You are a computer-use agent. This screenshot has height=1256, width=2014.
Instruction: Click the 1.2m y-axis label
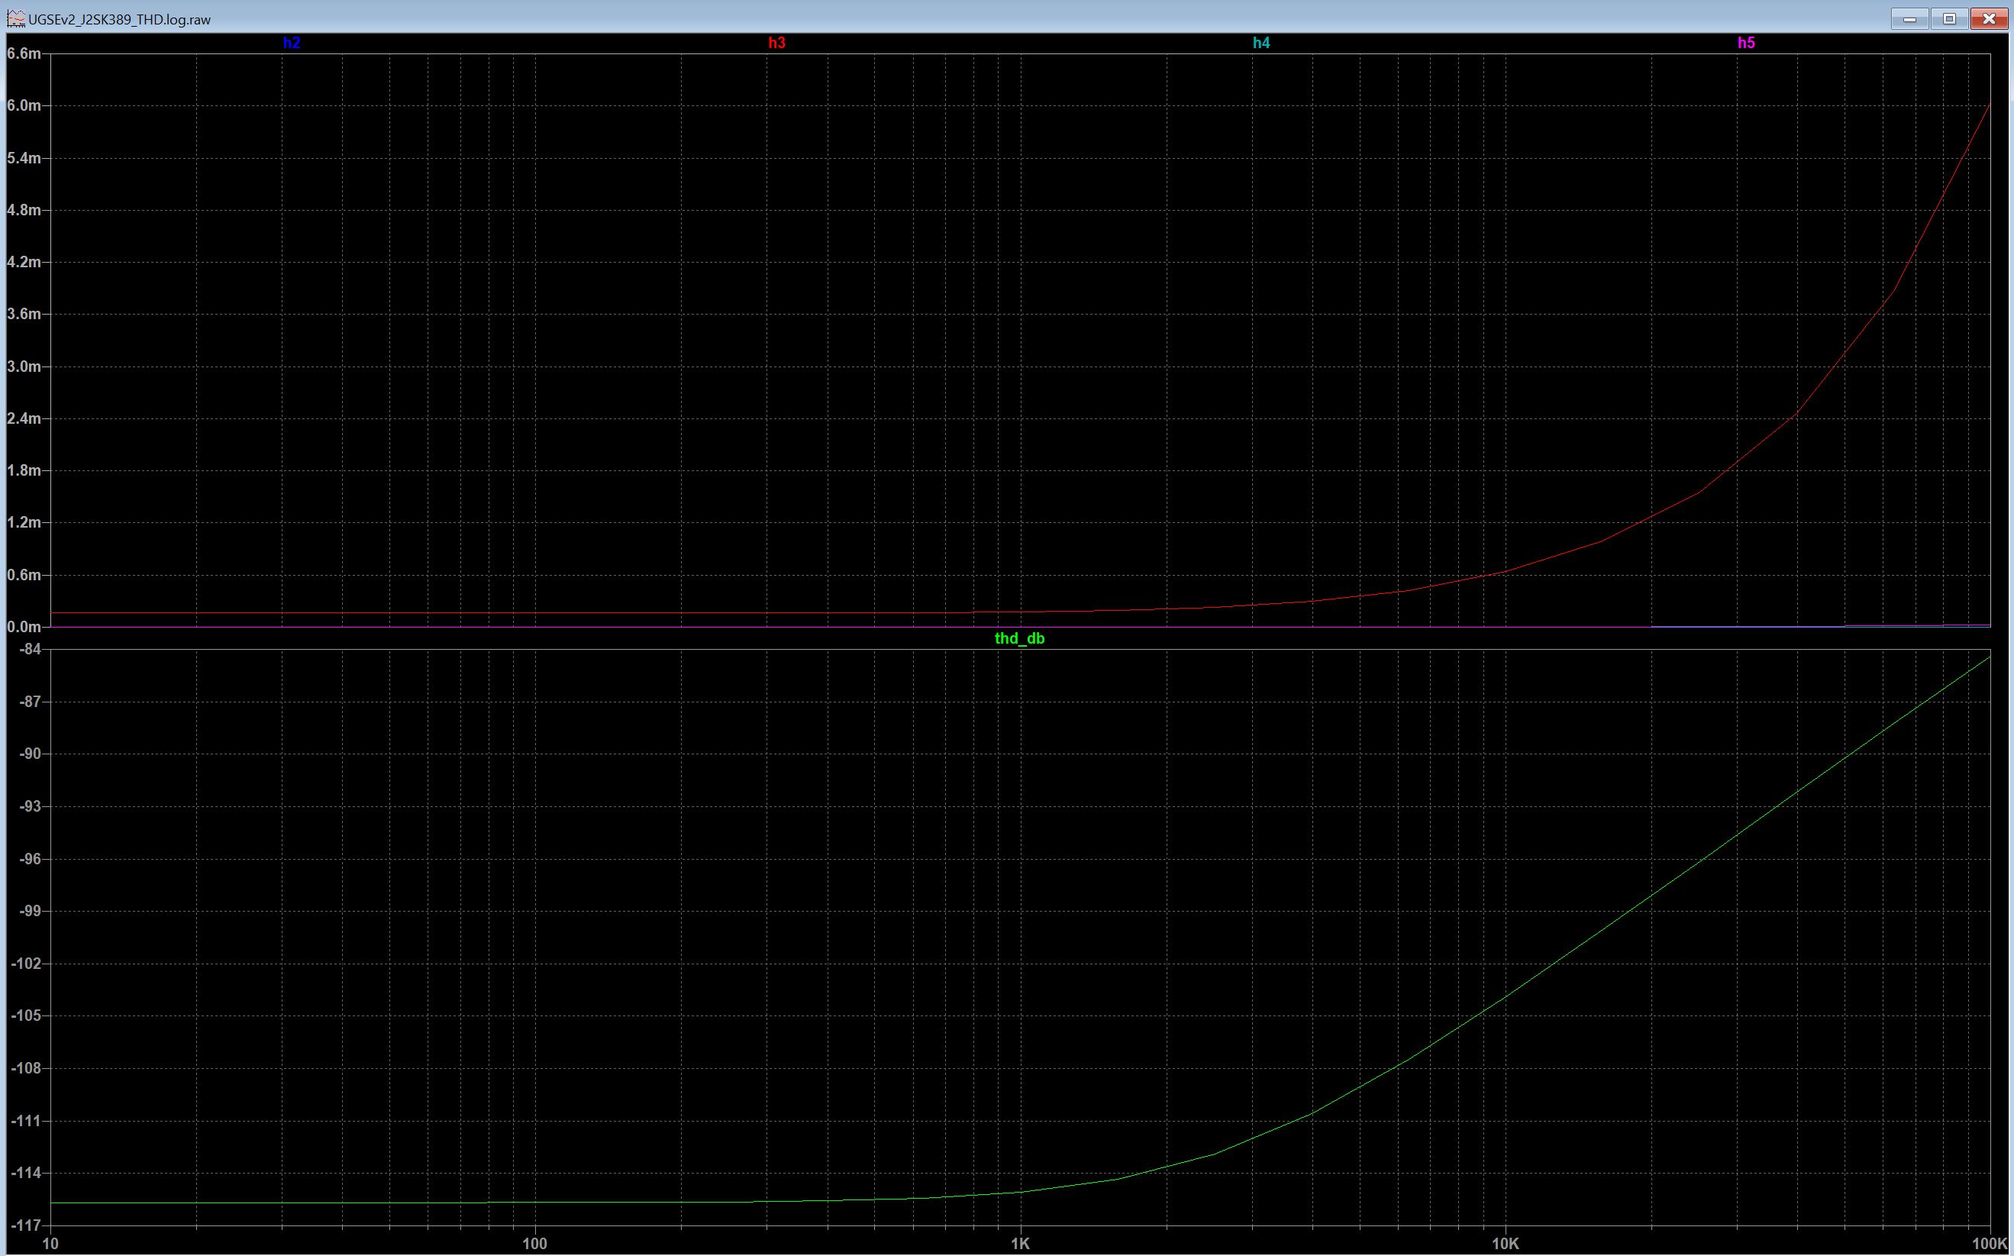[x=23, y=522]
